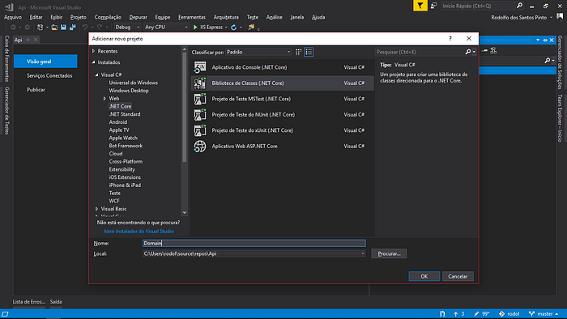
Task: Select Windows Desktop in category tree
Action: click(x=129, y=91)
